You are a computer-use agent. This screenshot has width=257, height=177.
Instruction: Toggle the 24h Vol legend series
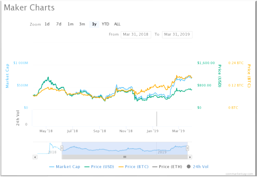click(x=198, y=167)
